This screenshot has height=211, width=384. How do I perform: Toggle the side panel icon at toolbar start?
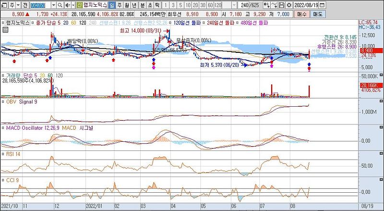tap(4, 5)
